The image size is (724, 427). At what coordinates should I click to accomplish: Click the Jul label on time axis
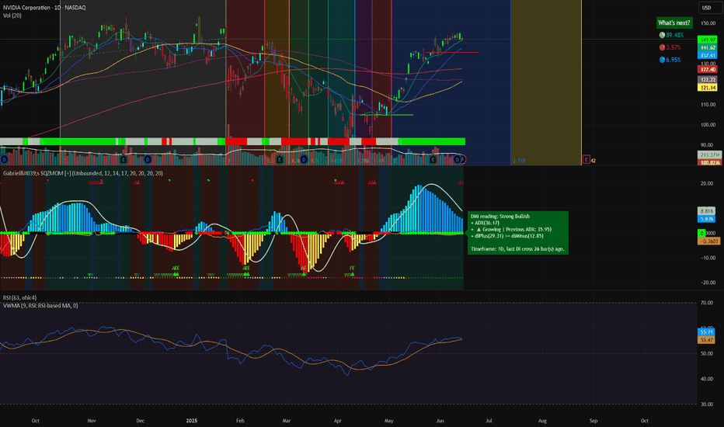pos(489,421)
